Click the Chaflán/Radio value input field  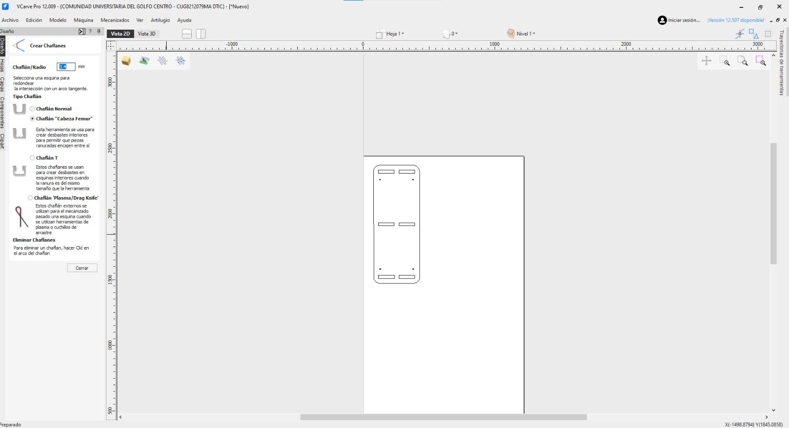(66, 67)
